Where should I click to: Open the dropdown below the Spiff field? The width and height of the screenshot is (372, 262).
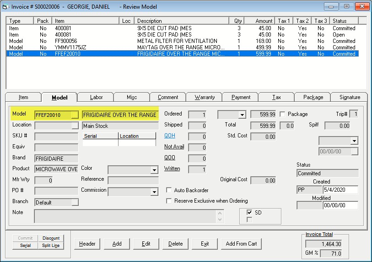coord(354,141)
